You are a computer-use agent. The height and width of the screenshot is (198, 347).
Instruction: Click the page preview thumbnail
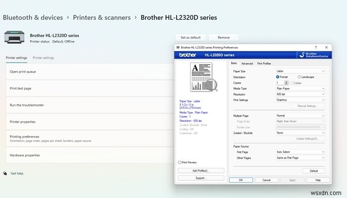204,77
